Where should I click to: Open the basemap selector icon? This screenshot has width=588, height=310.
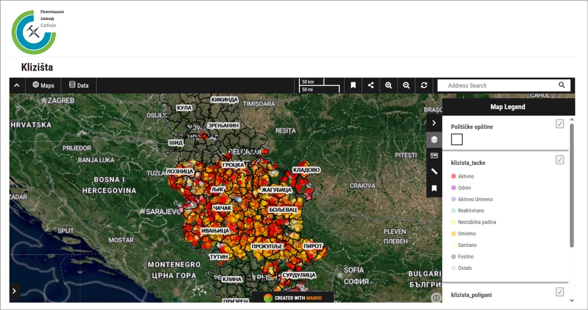point(434,156)
